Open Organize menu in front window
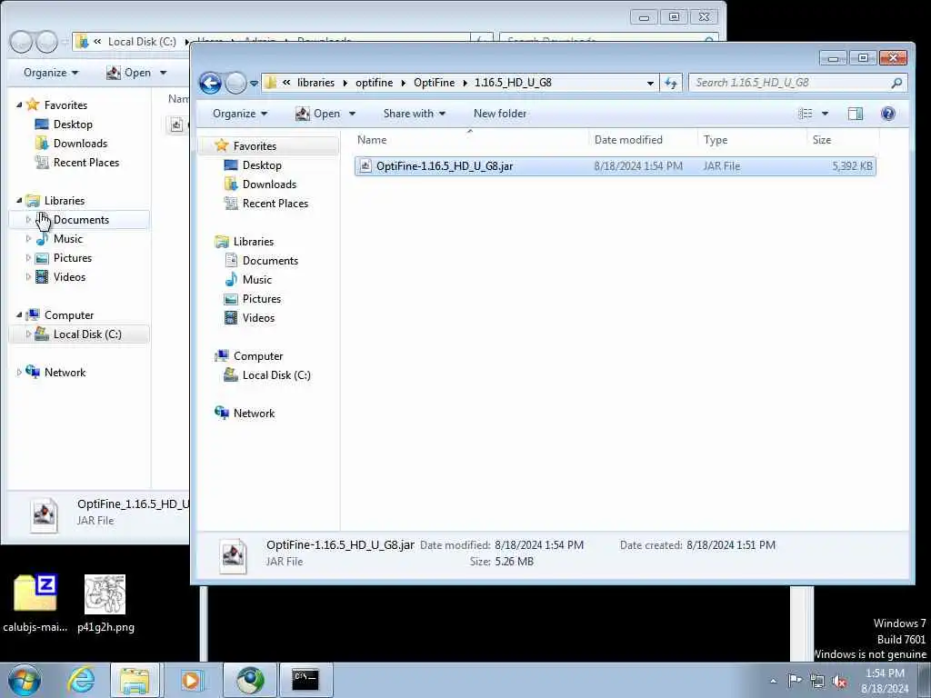 click(240, 114)
